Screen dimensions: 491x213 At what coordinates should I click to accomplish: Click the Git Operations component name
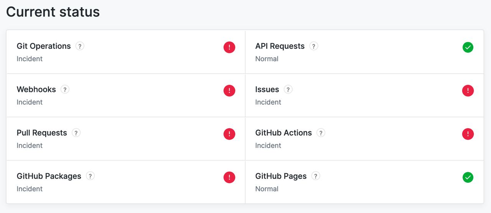pyautogui.click(x=44, y=46)
